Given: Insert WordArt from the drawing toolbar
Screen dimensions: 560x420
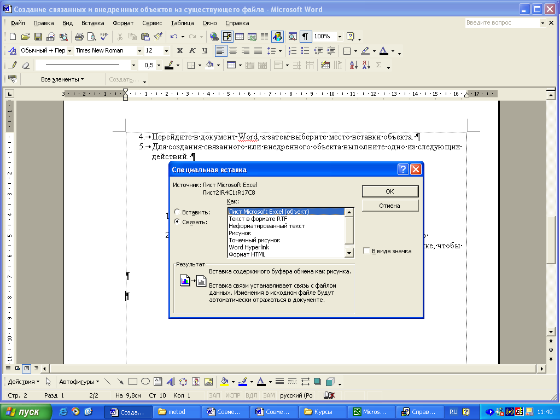Looking at the screenshot, I should point(171,382).
